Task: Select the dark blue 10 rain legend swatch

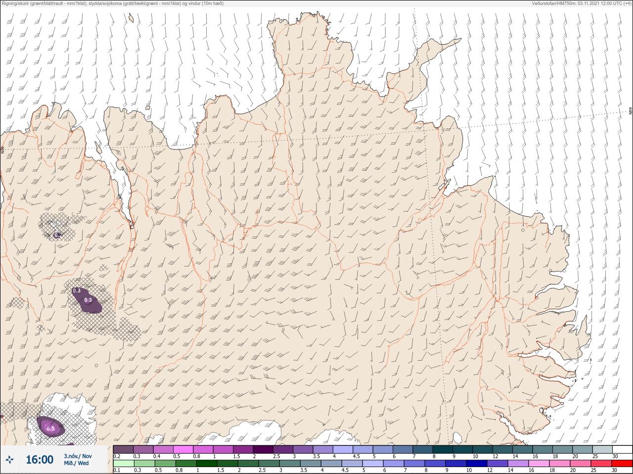Action: (477, 464)
